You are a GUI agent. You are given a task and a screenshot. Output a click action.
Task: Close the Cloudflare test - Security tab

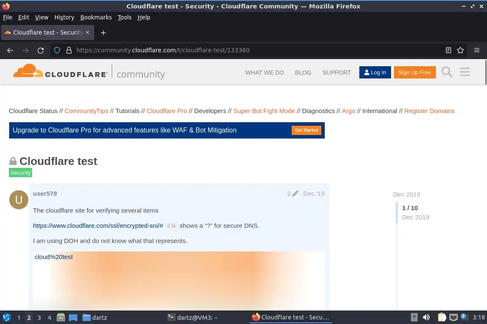tap(88, 32)
